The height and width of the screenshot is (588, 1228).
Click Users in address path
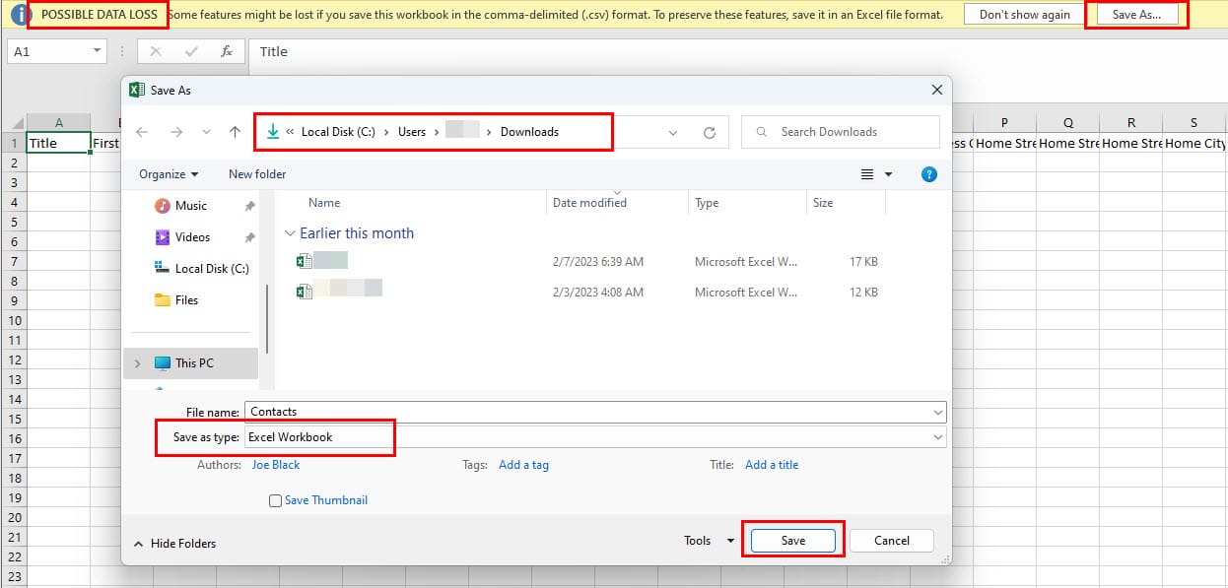[412, 132]
